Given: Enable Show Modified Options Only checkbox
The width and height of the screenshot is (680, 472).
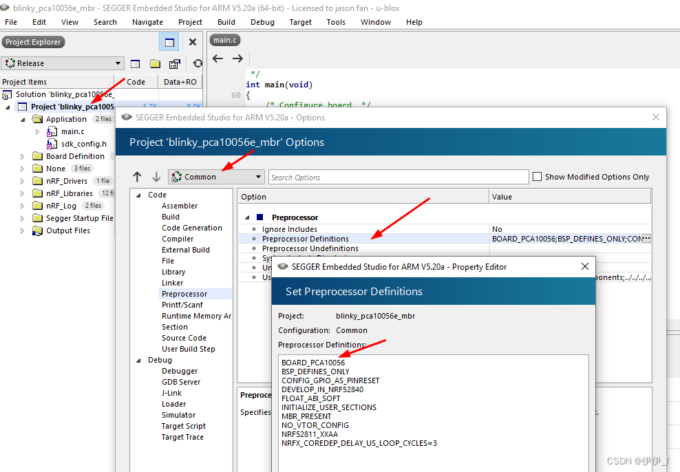Looking at the screenshot, I should [x=537, y=177].
